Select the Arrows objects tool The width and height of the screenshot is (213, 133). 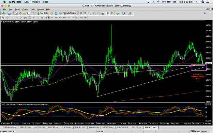[x=46, y=18]
